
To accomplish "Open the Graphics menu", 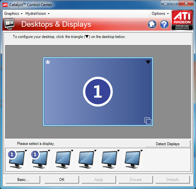I will click(13, 13).
